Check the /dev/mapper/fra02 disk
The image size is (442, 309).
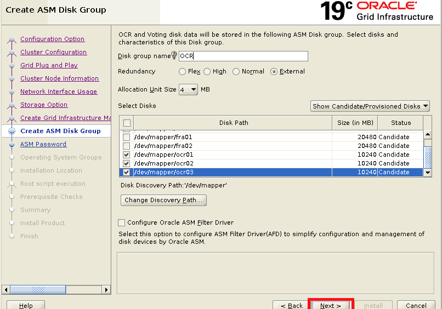(126, 146)
